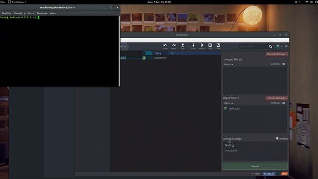Viewport: 318px width, 179px height.
Task: Click the Branch icon in GitKraken toolbar
Action: [x=202, y=45]
